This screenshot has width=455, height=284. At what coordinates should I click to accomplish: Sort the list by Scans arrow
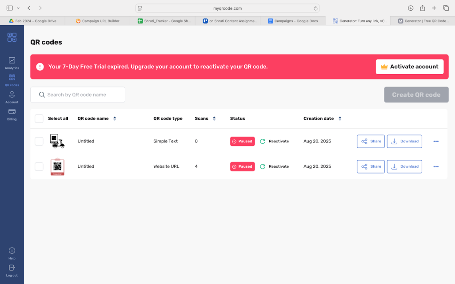point(214,118)
